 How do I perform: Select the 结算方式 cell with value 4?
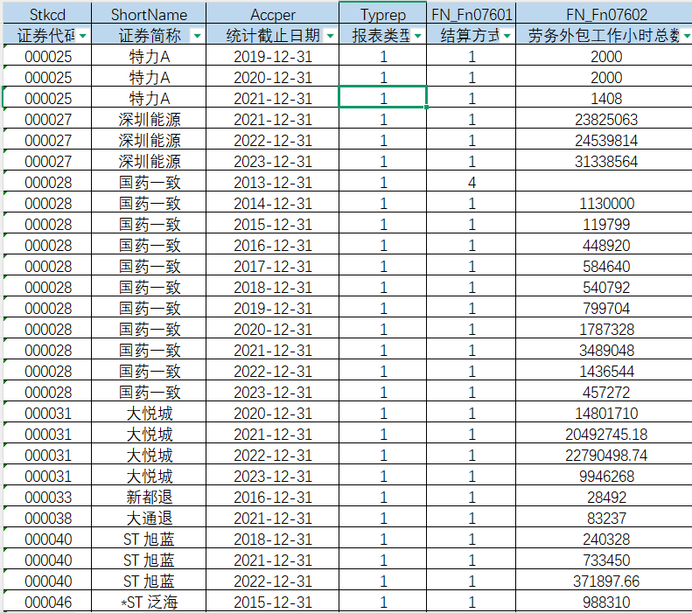(472, 183)
